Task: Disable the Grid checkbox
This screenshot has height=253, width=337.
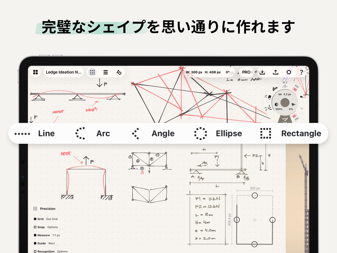Action: pos(35,219)
